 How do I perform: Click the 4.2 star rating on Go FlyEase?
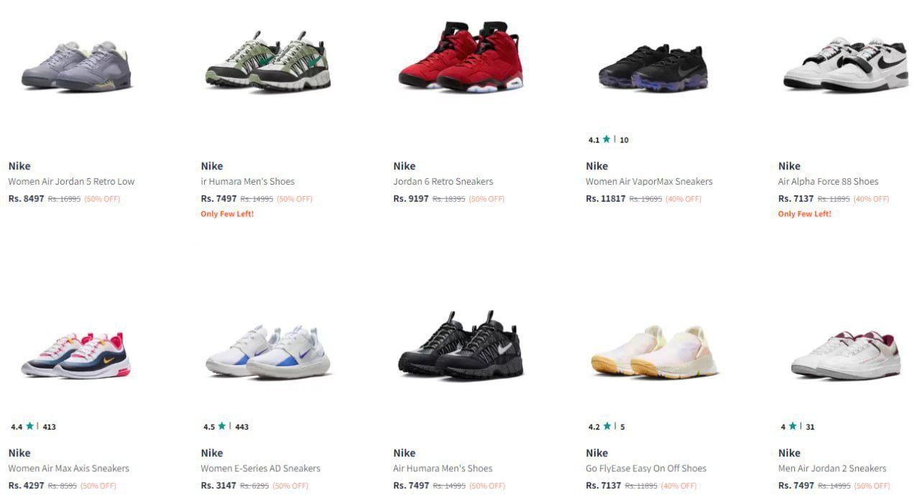pos(607,426)
